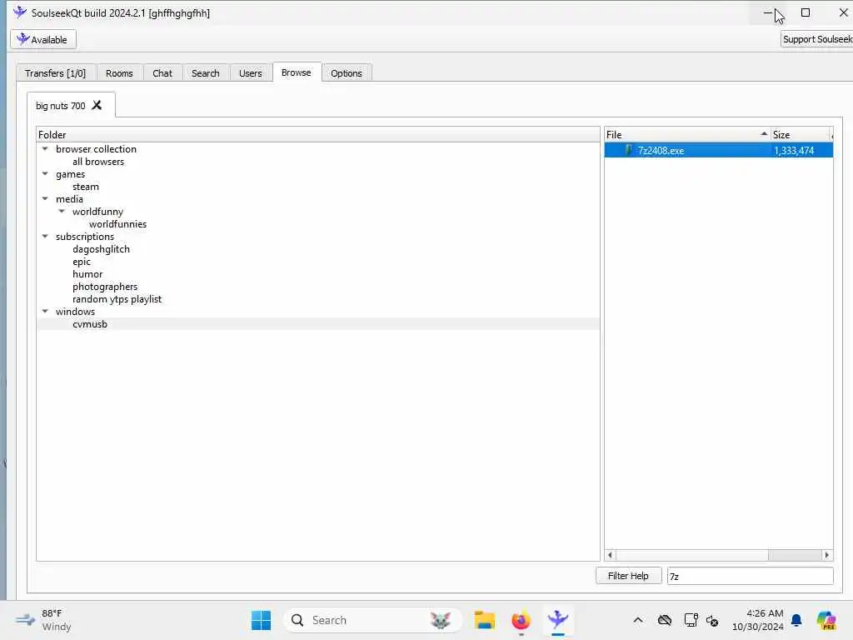Close the 'big nuts 700' browse tab
Screen dimensions: 853x640
(x=97, y=105)
